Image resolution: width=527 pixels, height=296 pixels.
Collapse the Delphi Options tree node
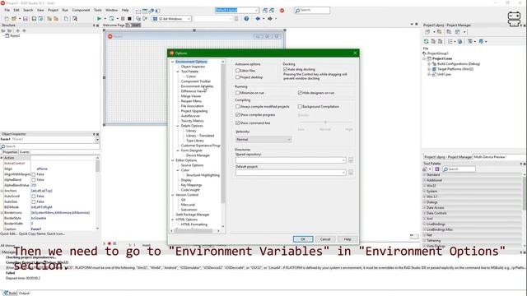click(x=178, y=126)
